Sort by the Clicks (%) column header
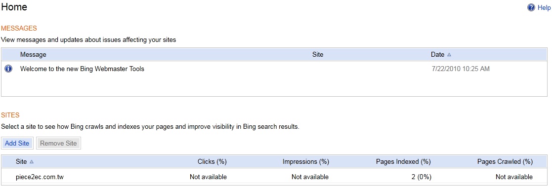This screenshot has width=552, height=188. [212, 162]
